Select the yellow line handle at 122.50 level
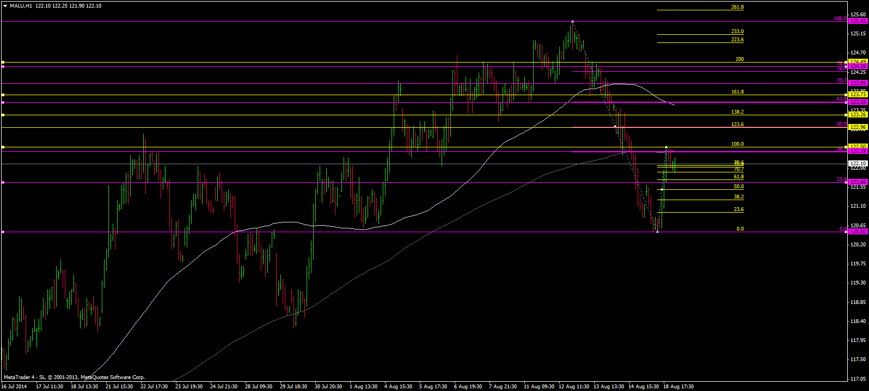 click(3, 147)
